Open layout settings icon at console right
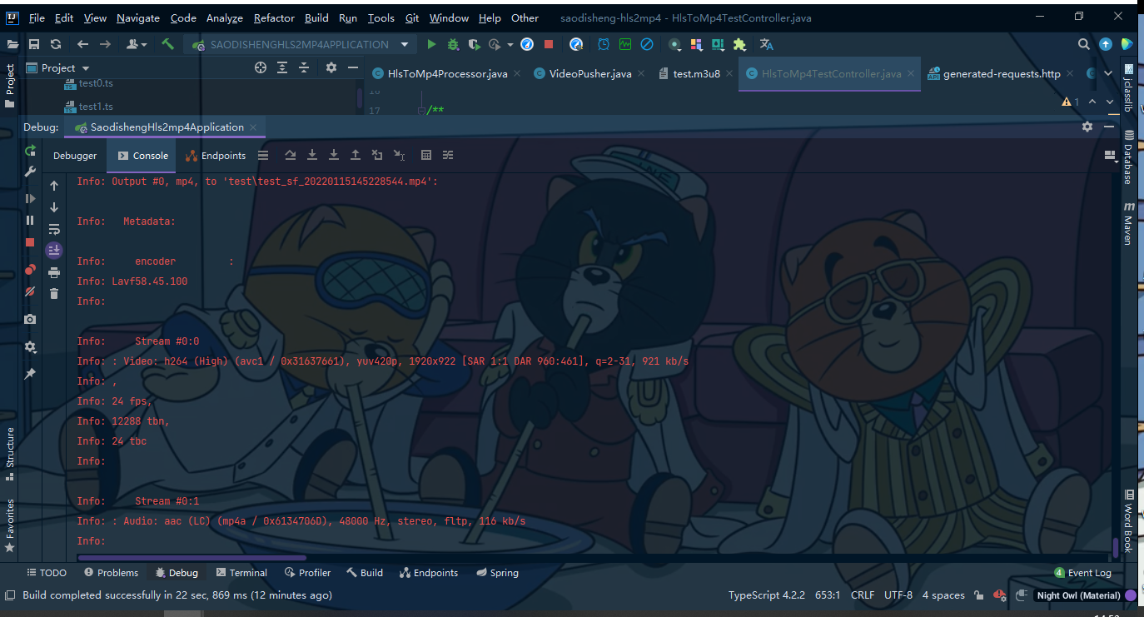This screenshot has height=617, width=1144. point(1109,155)
